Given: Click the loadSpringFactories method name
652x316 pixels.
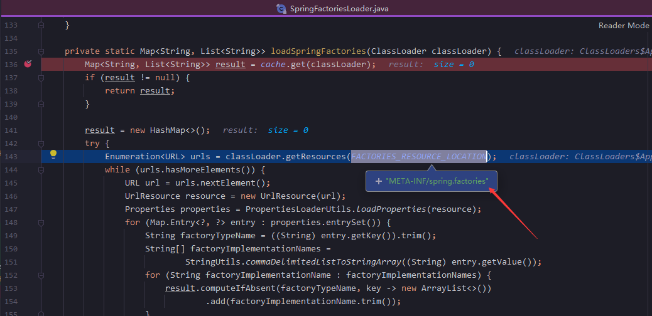Looking at the screenshot, I should 318,51.
